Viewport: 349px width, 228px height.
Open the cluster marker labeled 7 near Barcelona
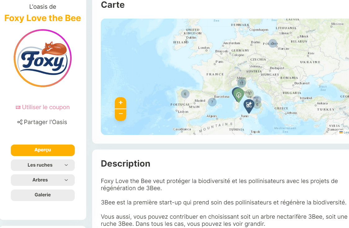click(x=212, y=102)
